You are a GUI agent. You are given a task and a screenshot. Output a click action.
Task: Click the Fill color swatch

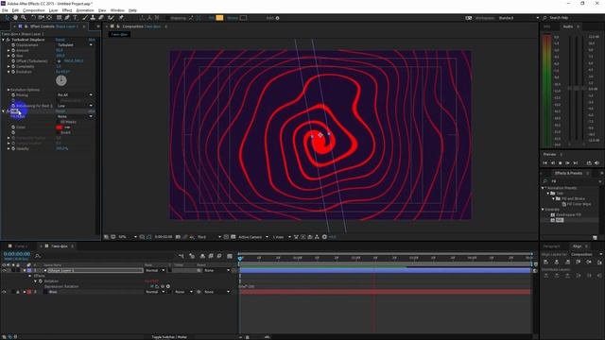point(59,127)
